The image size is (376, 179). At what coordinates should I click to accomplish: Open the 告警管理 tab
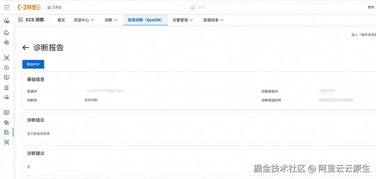pyautogui.click(x=180, y=20)
